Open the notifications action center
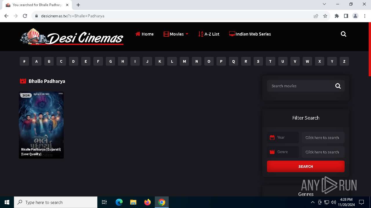This screenshot has width=371, height=208. [361, 202]
